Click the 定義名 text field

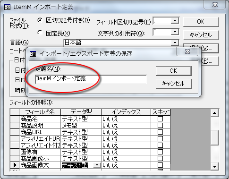91,79
